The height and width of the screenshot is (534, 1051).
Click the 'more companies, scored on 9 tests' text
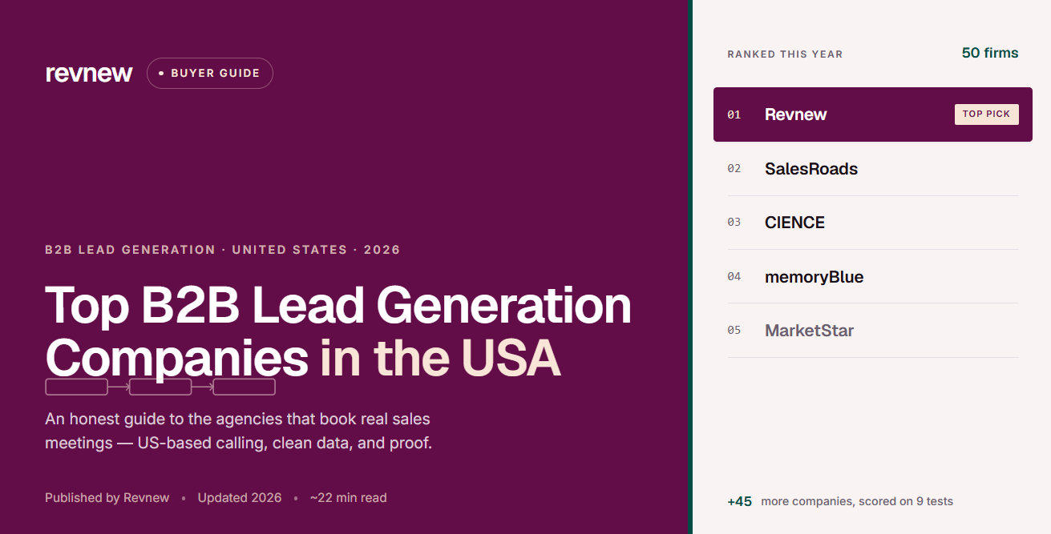pyautogui.click(x=857, y=501)
